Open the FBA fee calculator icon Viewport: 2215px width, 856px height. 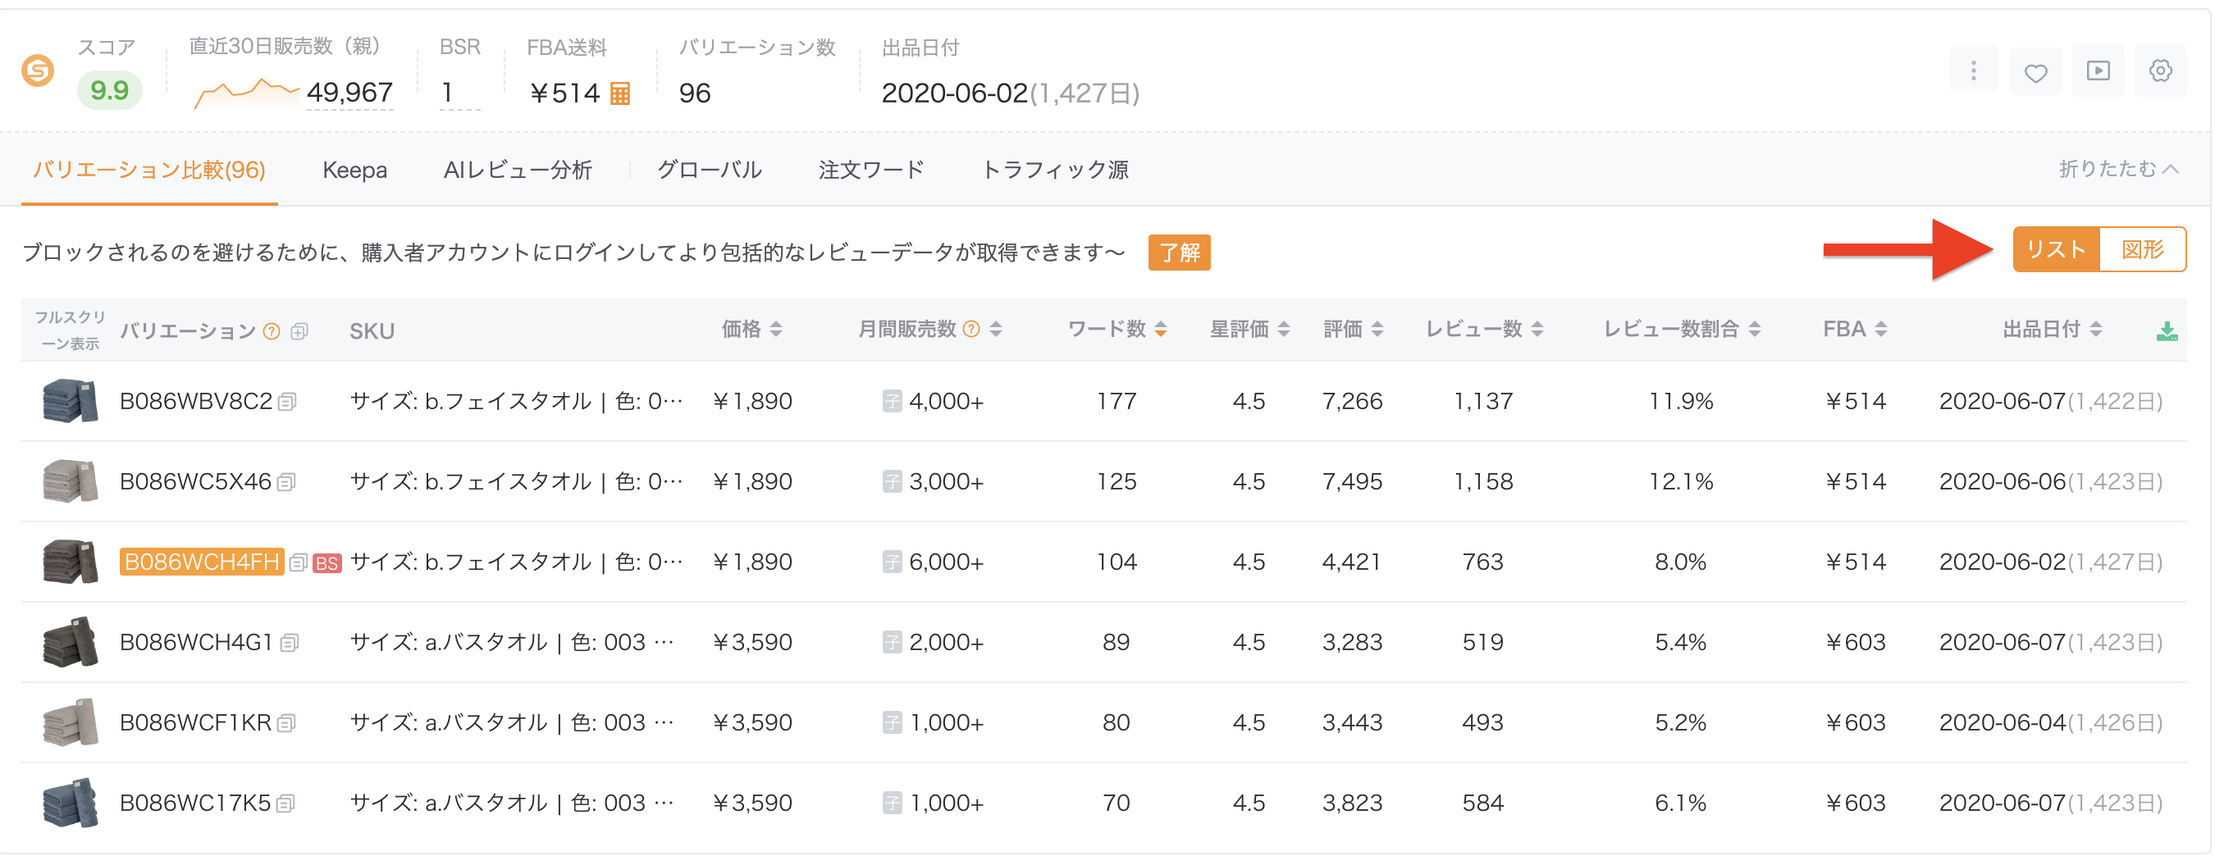(620, 93)
